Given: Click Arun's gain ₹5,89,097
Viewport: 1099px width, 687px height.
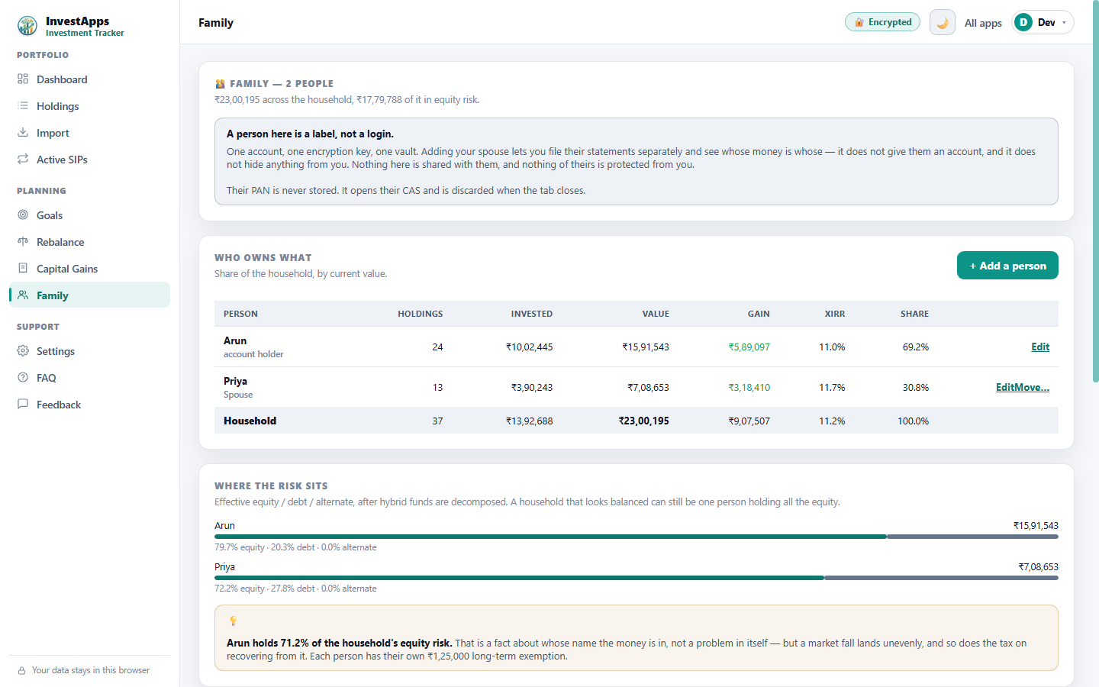Looking at the screenshot, I should click(x=749, y=347).
